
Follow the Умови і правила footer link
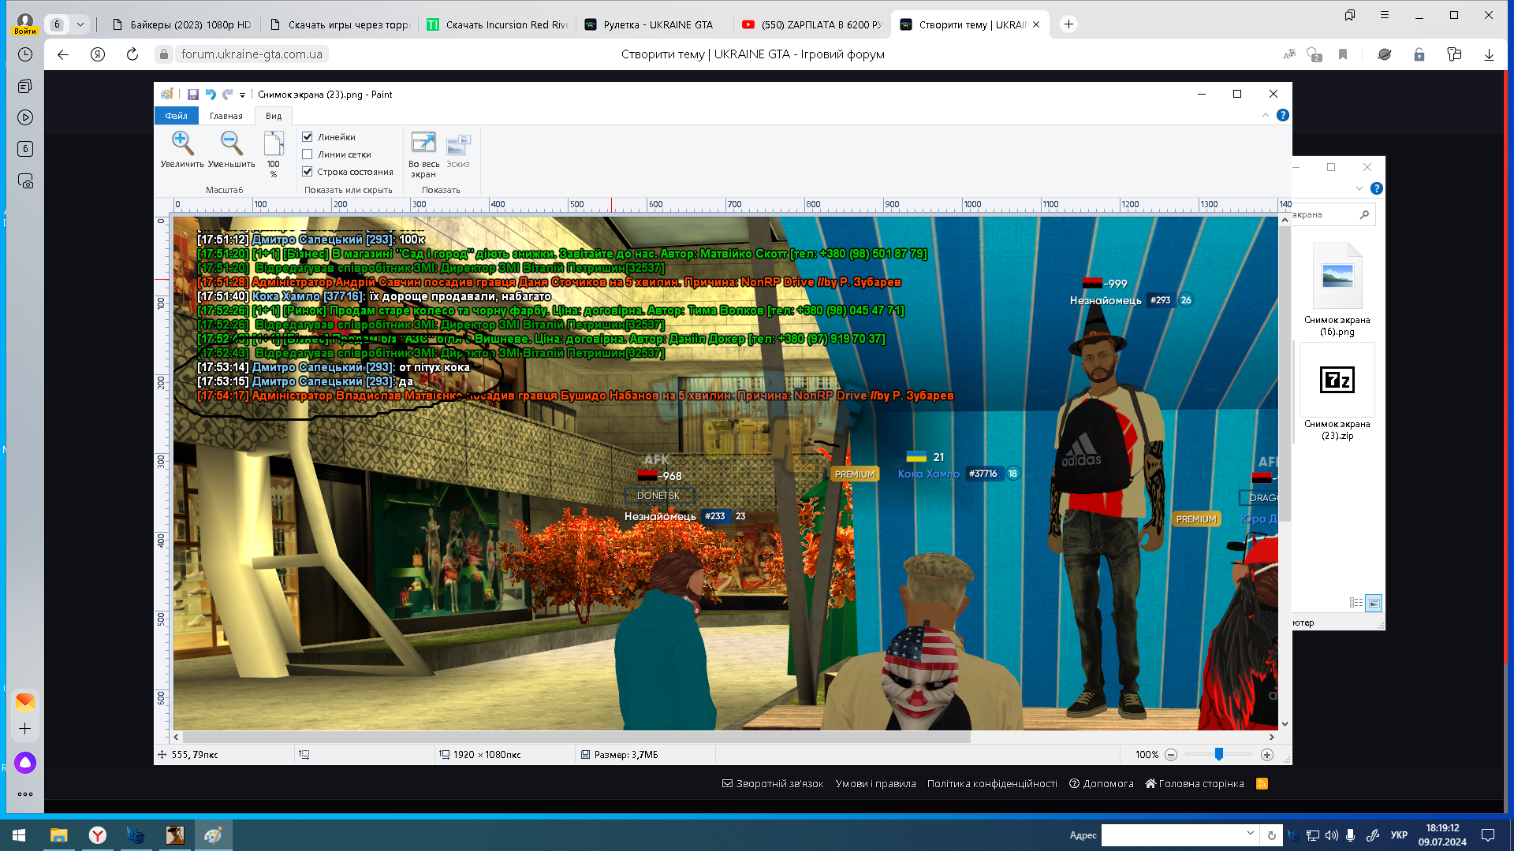coord(875,783)
